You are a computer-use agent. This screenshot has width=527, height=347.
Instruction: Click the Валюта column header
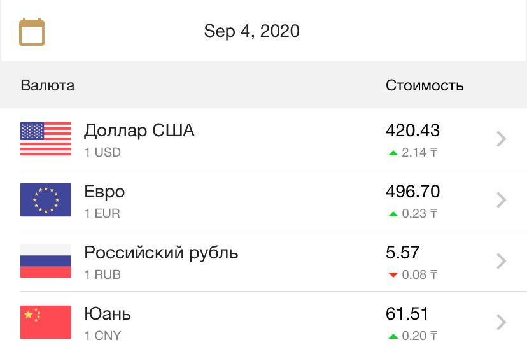[47, 85]
